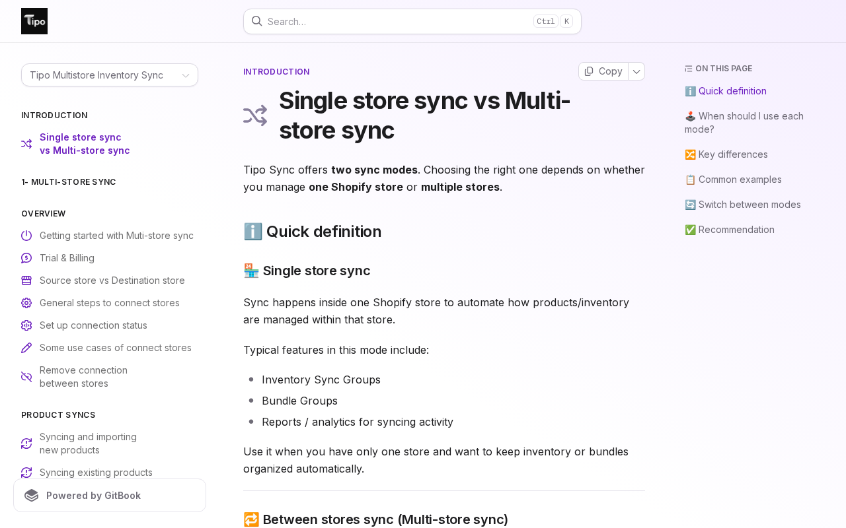Click the store icon for Source store vs Destination
The height and width of the screenshot is (528, 846).
tap(26, 280)
